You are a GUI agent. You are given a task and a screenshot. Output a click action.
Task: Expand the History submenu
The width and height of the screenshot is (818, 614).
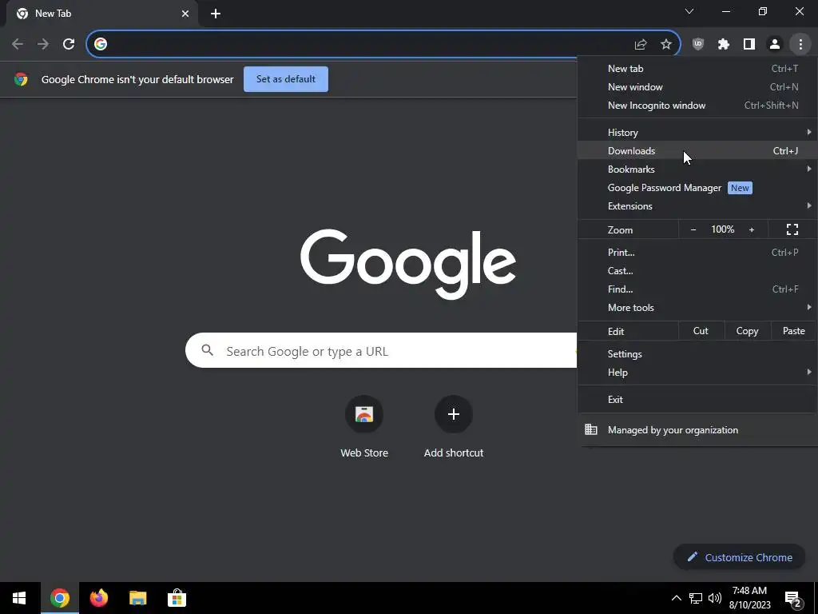[697, 132]
